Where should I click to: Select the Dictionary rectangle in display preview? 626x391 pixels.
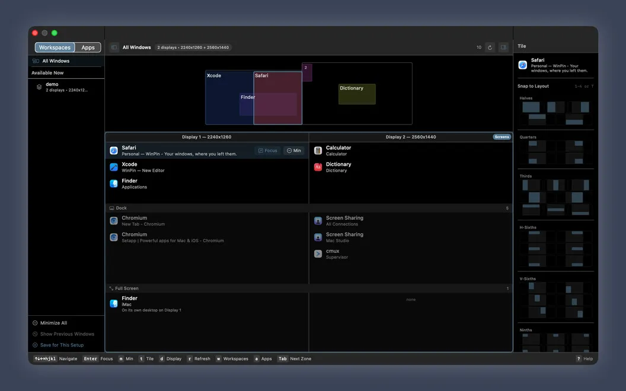tap(357, 94)
